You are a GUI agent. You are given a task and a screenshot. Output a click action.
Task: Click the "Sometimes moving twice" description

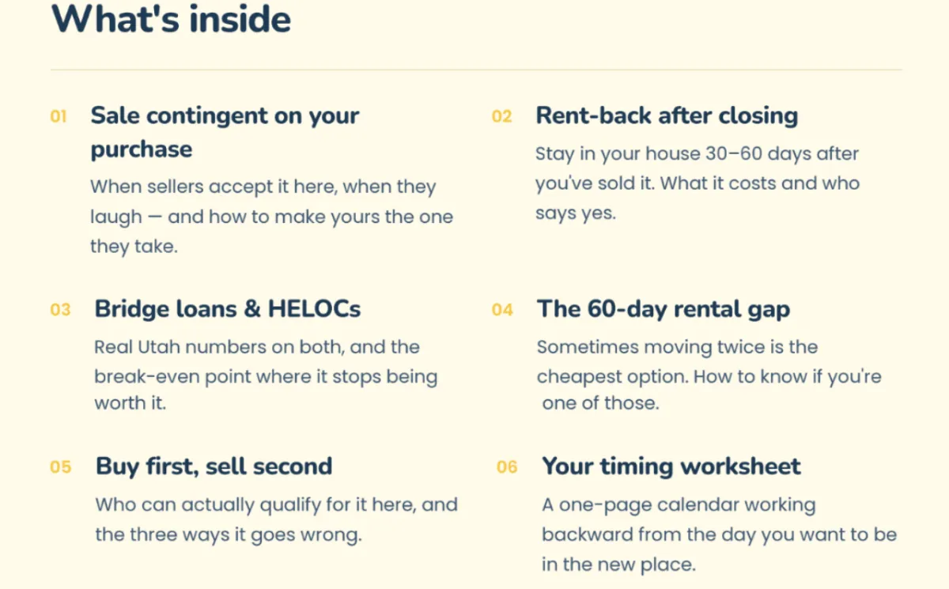click(709, 375)
